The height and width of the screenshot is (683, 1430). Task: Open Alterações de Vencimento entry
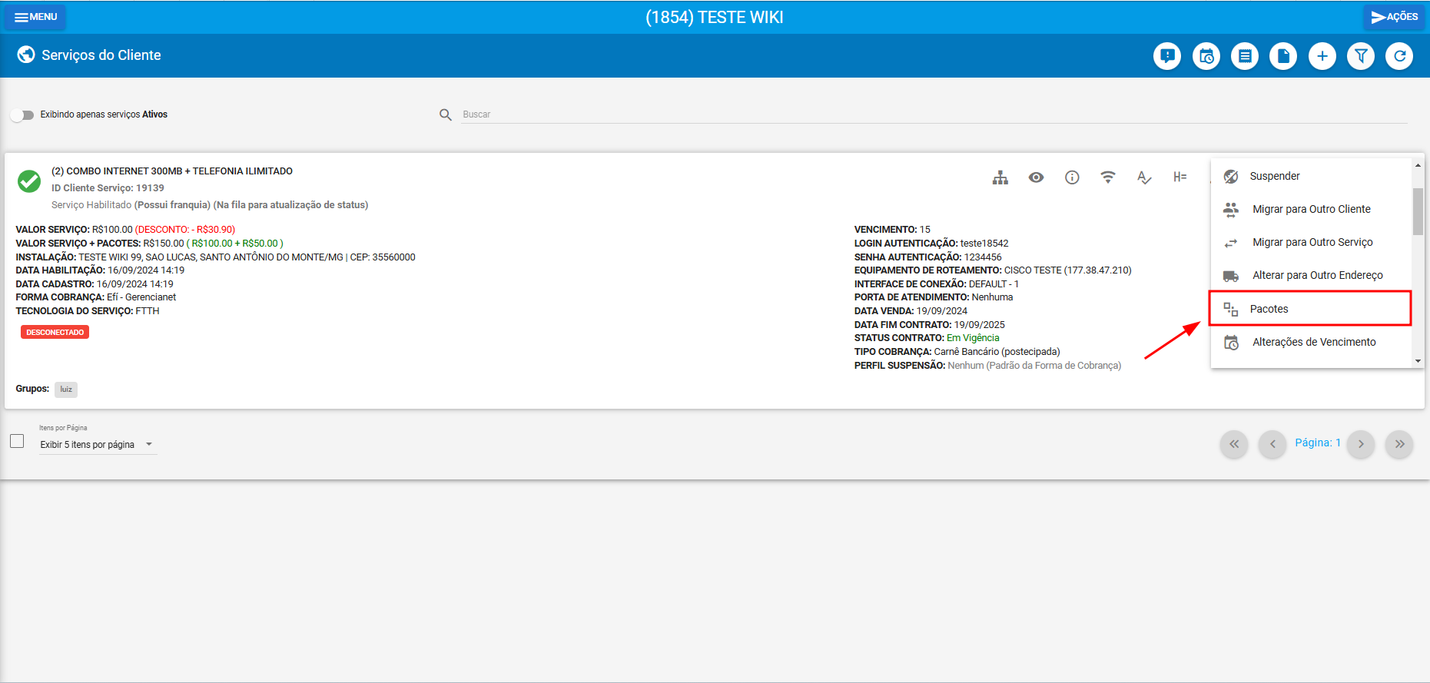coord(1311,342)
